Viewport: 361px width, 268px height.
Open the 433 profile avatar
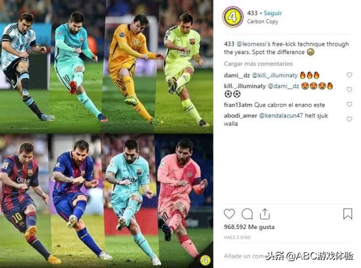[x=233, y=17]
